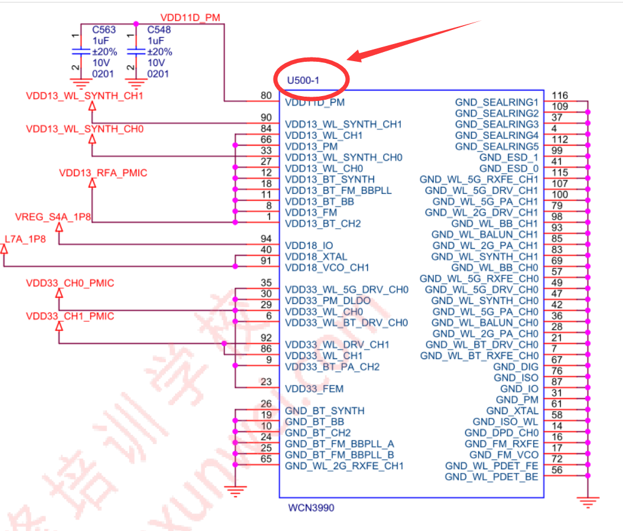Select pin name VDD33_PM_DLDO

pyautogui.click(x=328, y=300)
